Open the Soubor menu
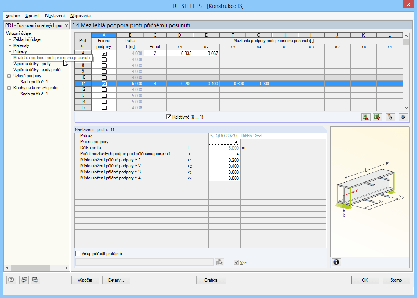The image size is (417, 298). (x=13, y=16)
